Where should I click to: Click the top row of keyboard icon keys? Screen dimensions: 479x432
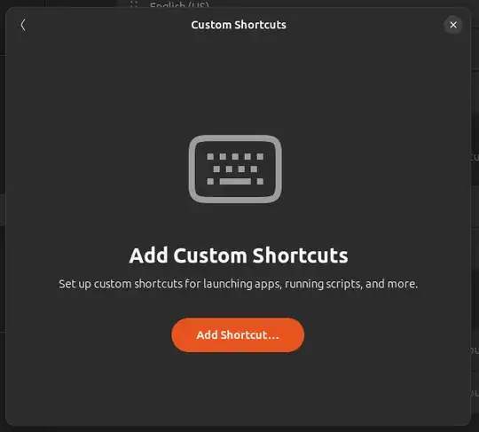[235, 157]
